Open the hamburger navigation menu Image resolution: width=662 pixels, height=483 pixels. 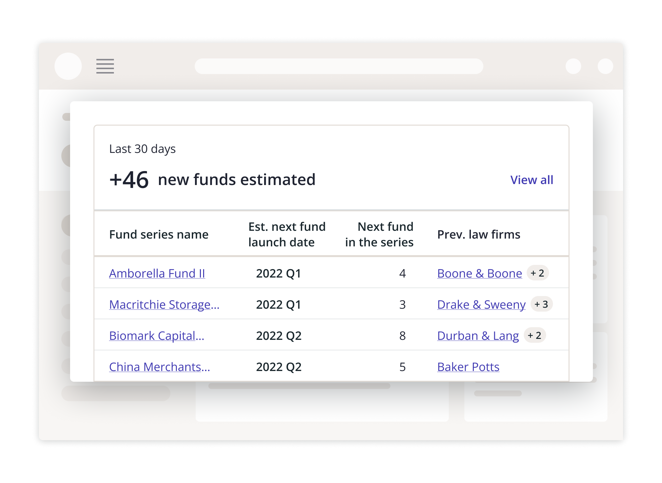pyautogui.click(x=104, y=67)
